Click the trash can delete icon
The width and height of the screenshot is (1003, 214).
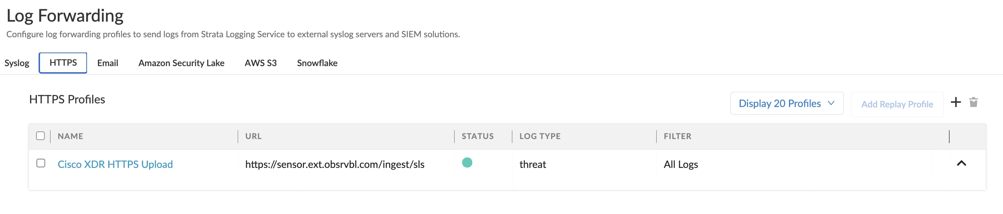click(x=973, y=102)
